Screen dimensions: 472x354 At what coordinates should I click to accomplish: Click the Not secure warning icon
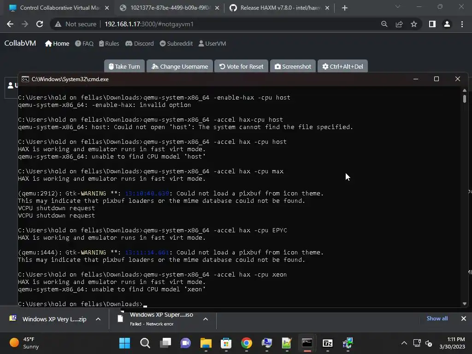point(58,24)
